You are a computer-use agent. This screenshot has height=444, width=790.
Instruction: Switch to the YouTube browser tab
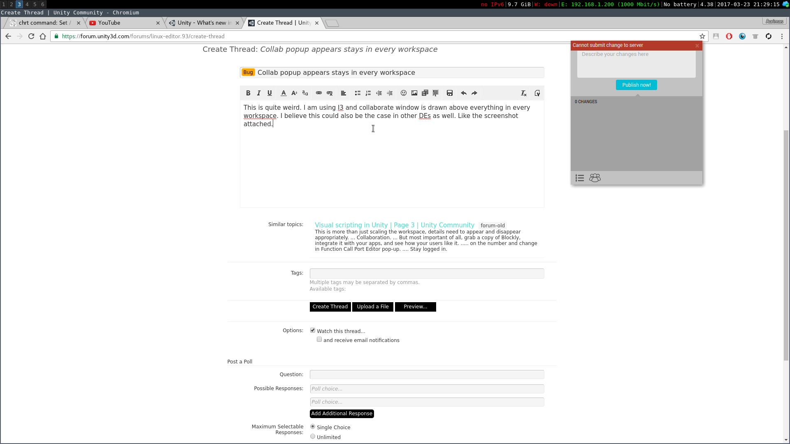pyautogui.click(x=123, y=23)
